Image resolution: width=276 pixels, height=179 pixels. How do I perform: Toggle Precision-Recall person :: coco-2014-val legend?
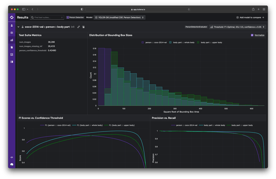(184, 125)
